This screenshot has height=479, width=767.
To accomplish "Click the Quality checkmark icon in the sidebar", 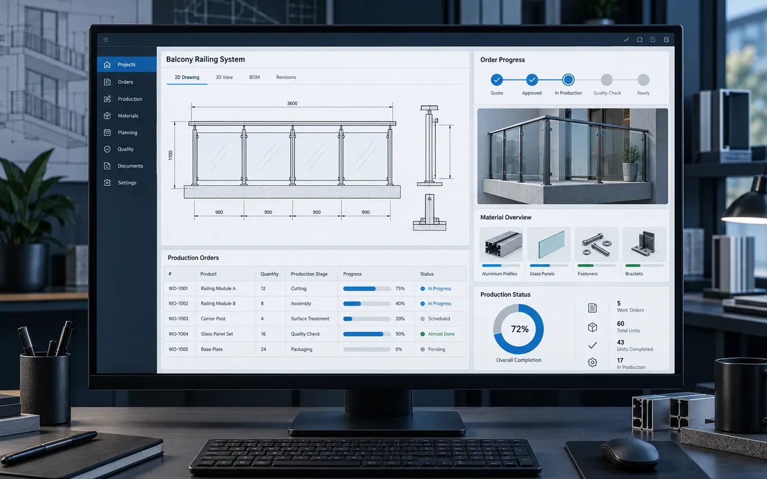I will (107, 149).
